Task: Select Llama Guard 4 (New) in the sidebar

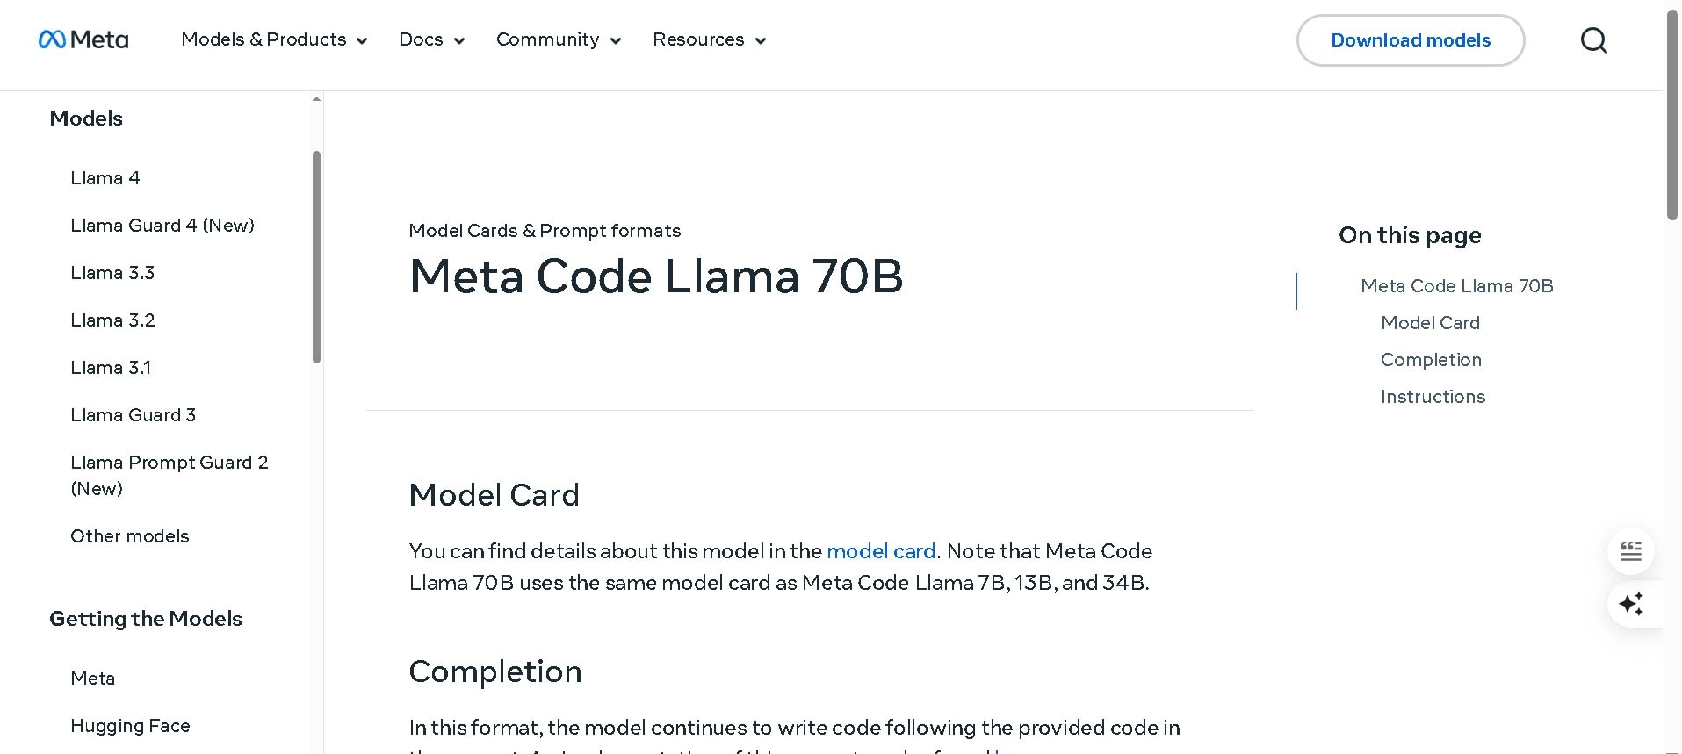Action: tap(162, 225)
